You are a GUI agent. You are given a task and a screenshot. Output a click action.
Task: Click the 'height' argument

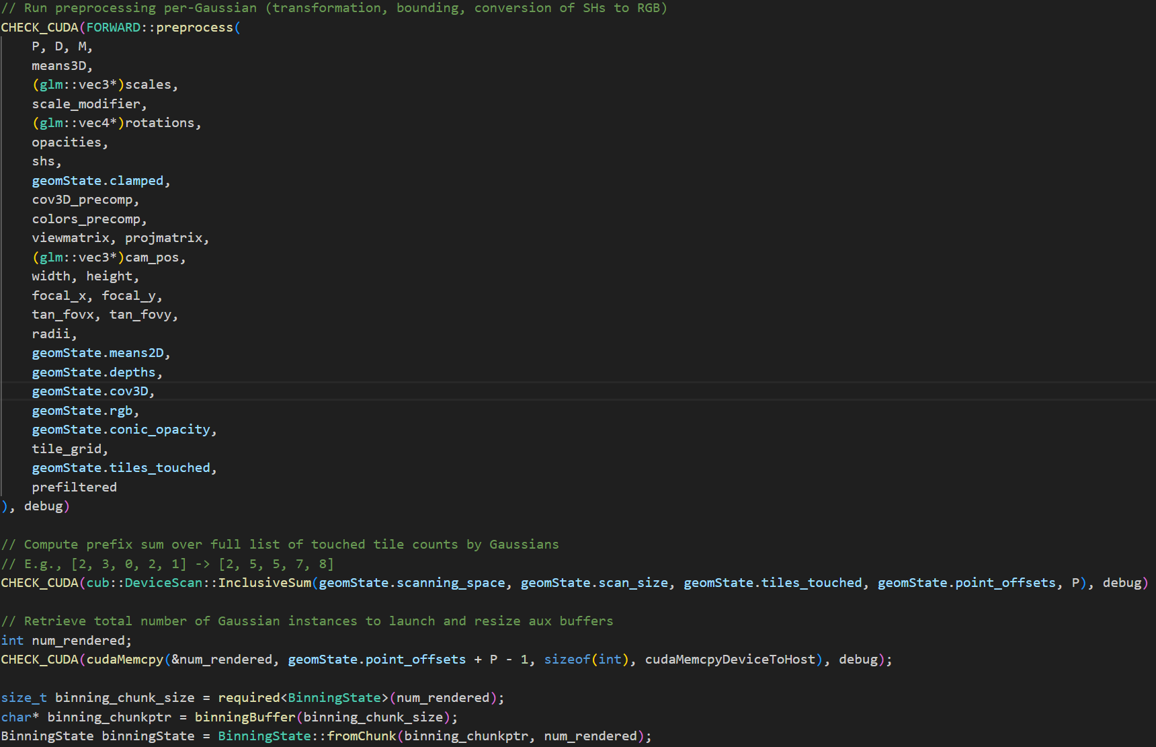pyautogui.click(x=110, y=276)
